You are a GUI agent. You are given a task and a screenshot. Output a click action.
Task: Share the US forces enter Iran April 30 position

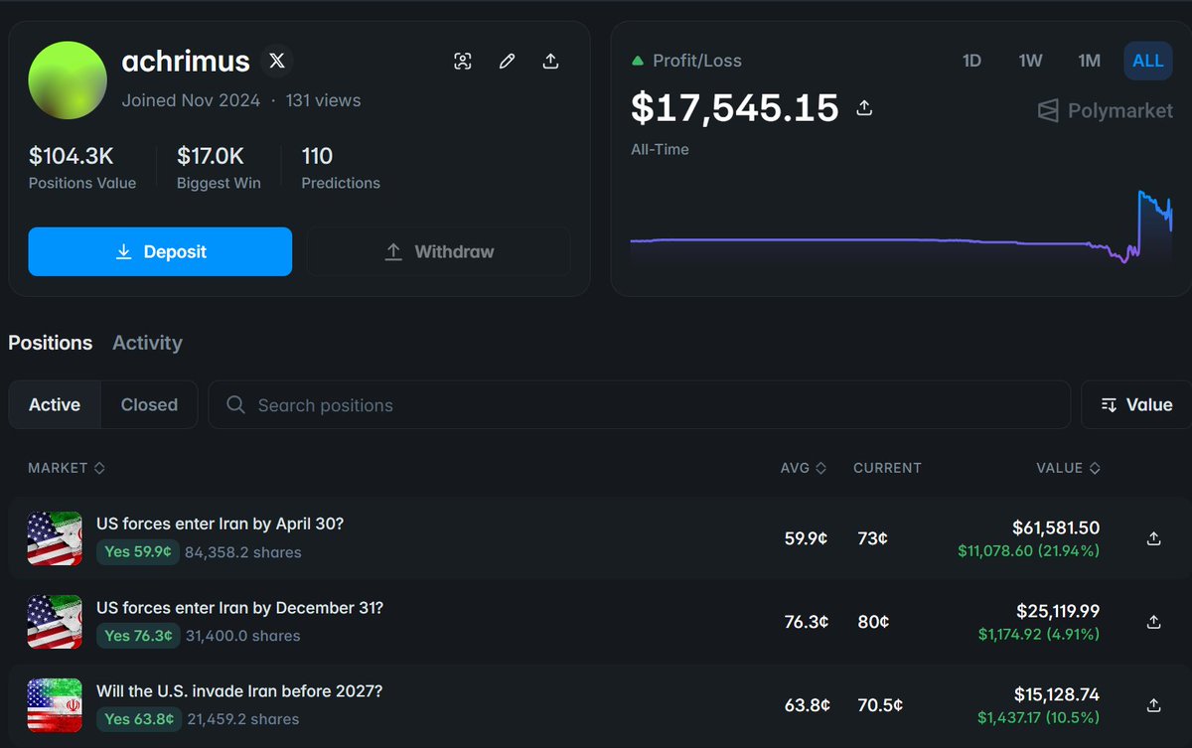point(1153,538)
